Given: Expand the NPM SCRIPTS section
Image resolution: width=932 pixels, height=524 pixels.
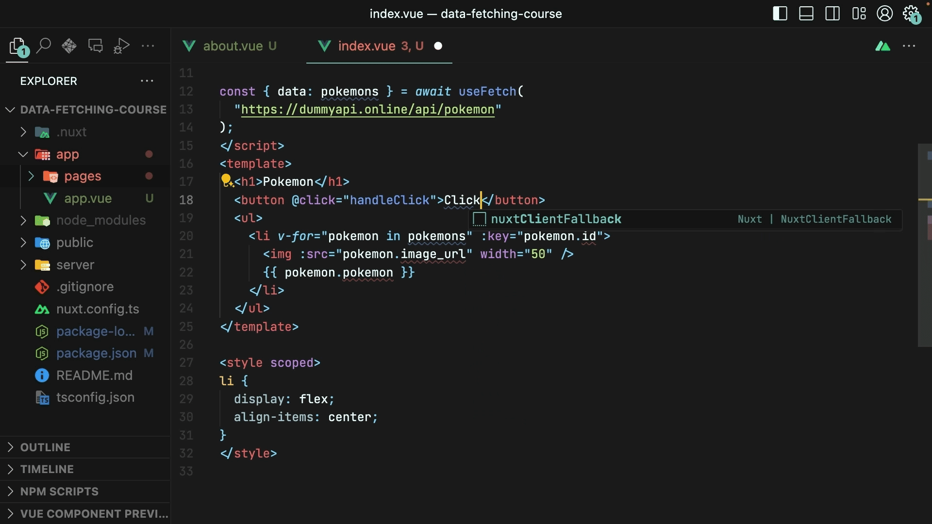Looking at the screenshot, I should coord(85,491).
